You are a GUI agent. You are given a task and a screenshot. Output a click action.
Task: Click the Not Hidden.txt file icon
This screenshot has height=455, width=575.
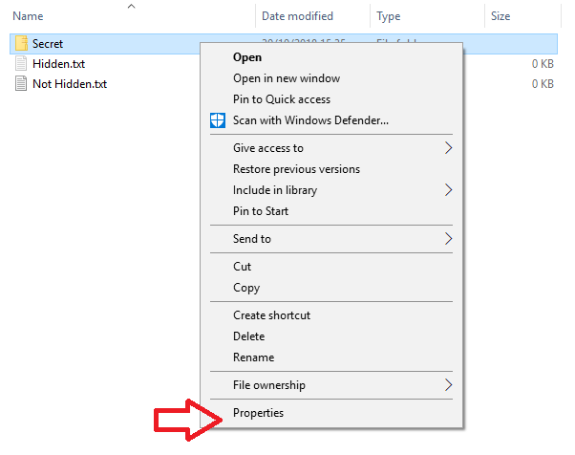pyautogui.click(x=21, y=83)
